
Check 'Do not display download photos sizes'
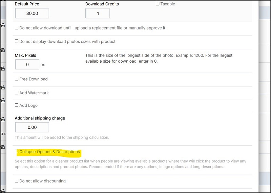[17, 41]
